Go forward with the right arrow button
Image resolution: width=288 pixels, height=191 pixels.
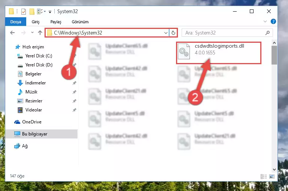pos(23,33)
